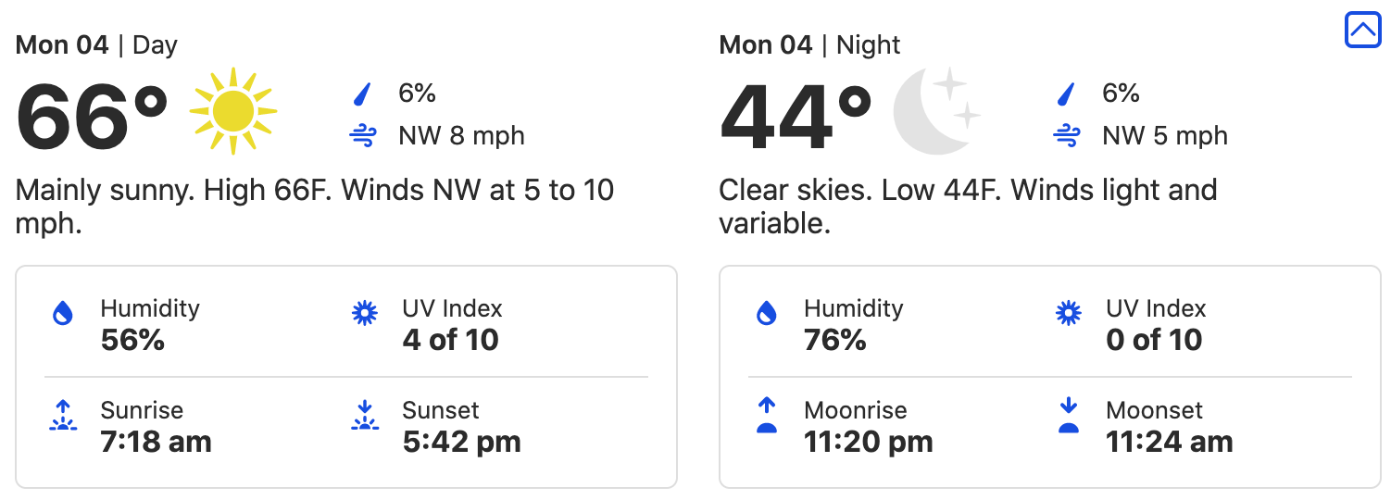This screenshot has height=500, width=1391.
Task: Select the 66° daytime high temperature
Action: (x=92, y=119)
